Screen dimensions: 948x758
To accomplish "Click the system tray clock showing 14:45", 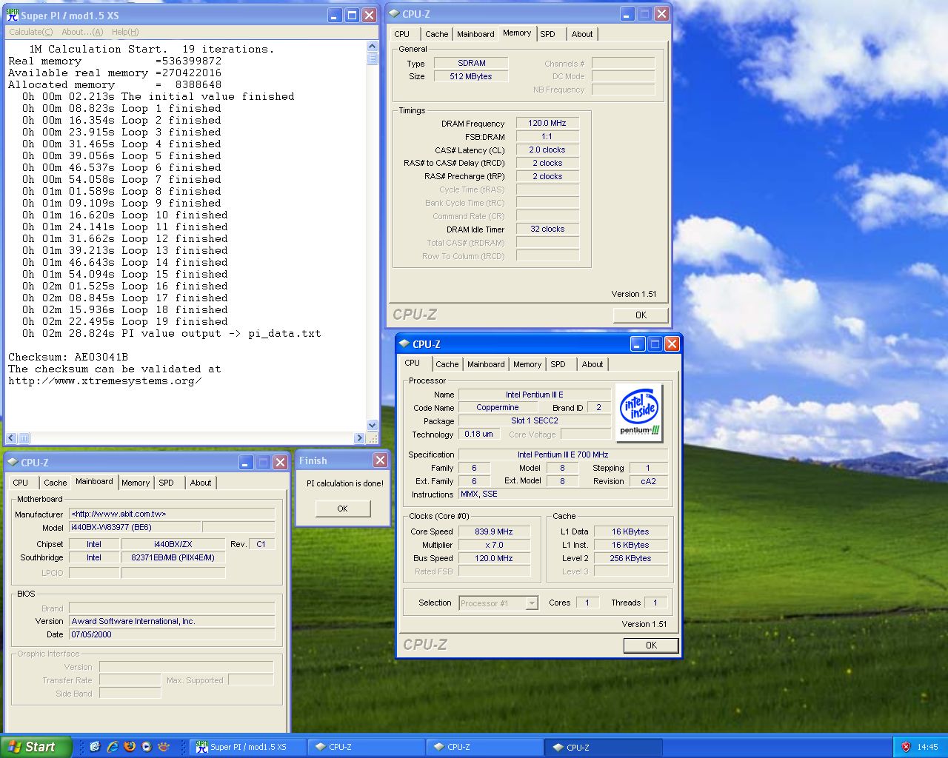I will 927,748.
